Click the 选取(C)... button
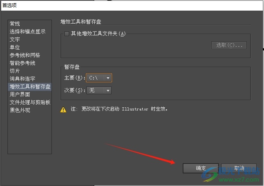Viewport: 264px width, 186px height. coord(229,45)
